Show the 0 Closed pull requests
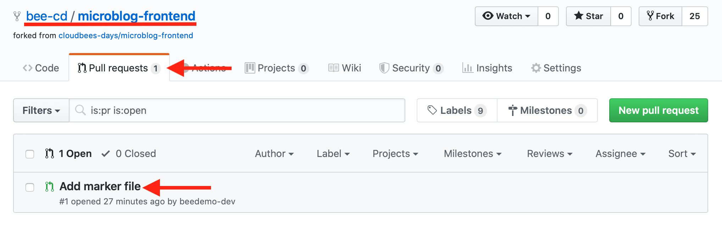The height and width of the screenshot is (227, 722). (129, 153)
